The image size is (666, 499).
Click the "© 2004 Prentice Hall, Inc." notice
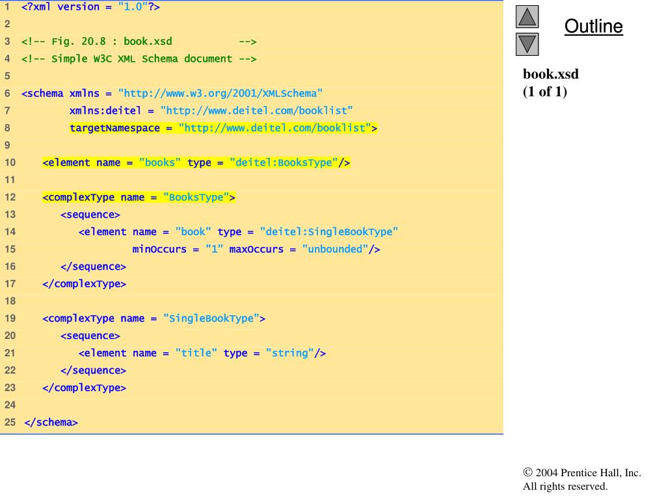[582, 473]
